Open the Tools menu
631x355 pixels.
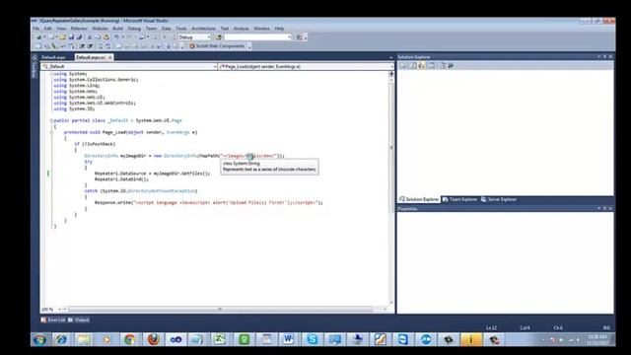(x=181, y=29)
